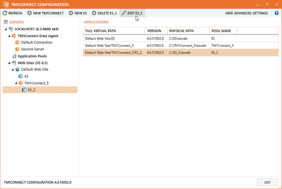Sort by FULL VIRTUAL PATH column header

[114, 31]
